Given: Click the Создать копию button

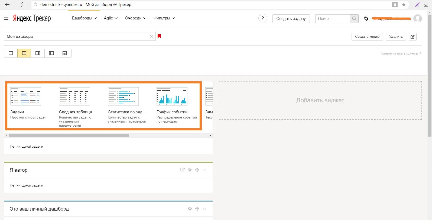Looking at the screenshot, I should [x=367, y=37].
